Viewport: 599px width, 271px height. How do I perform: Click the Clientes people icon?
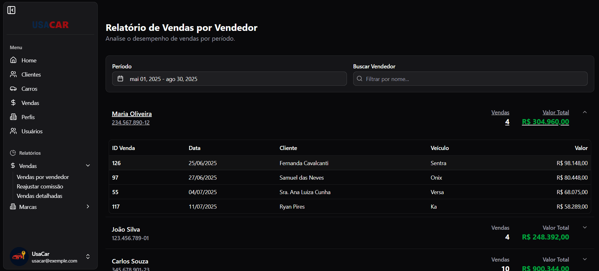click(x=13, y=74)
